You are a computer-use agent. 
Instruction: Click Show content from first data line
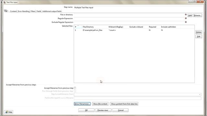pyautogui.click(x=124, y=104)
